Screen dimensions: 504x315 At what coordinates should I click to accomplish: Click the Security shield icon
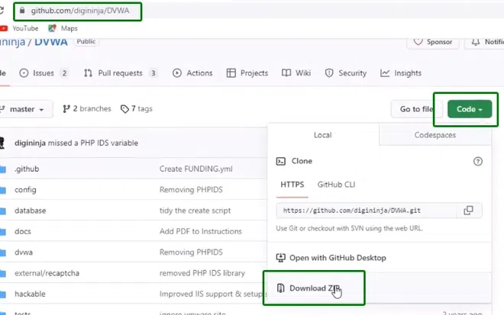tap(329, 73)
